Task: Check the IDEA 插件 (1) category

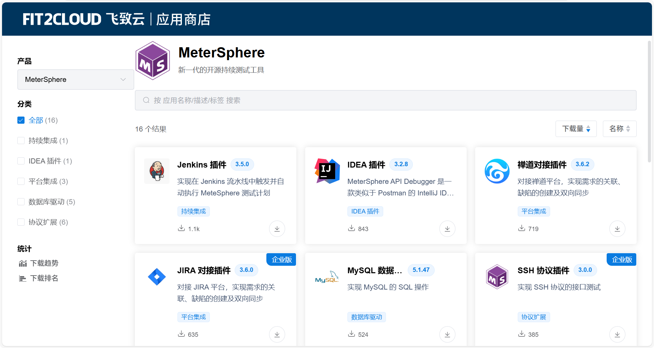Action: 21,161
